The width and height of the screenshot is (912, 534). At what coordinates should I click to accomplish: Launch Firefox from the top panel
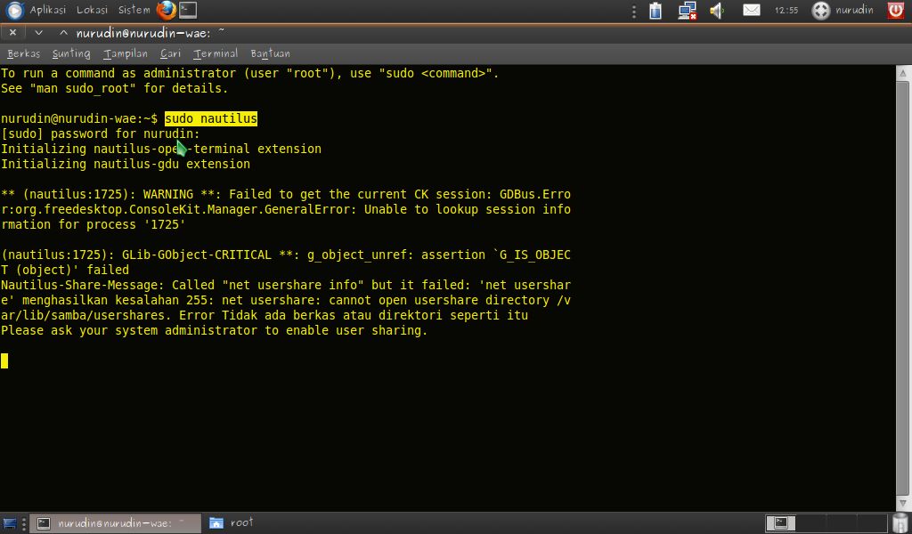[x=167, y=10]
